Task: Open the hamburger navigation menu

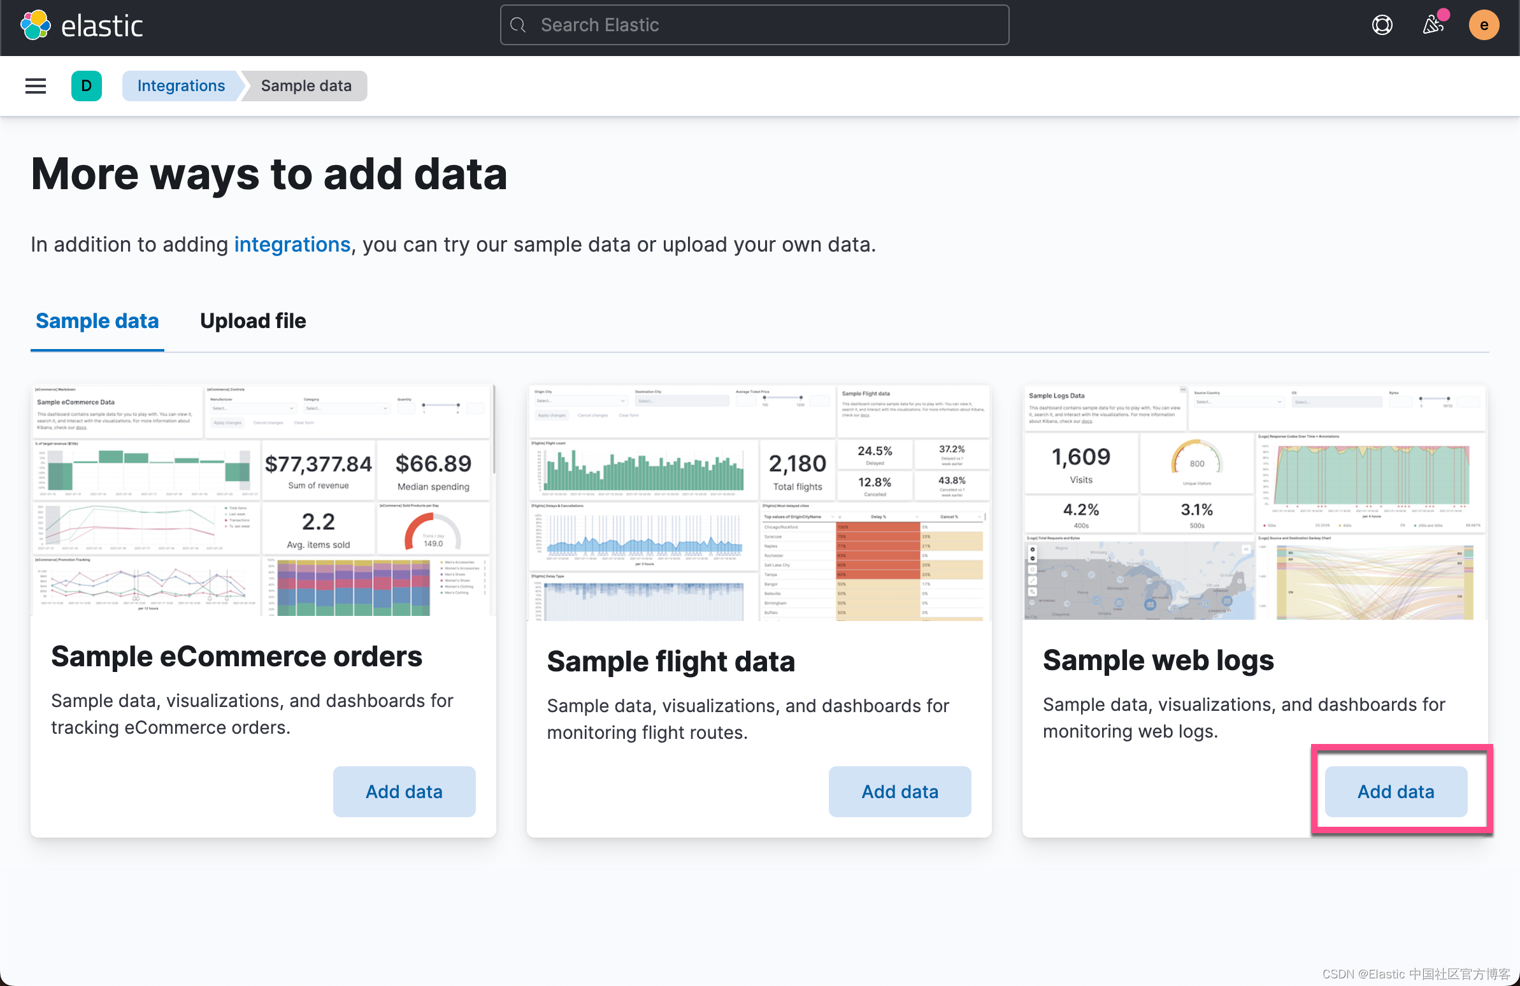Action: click(36, 85)
